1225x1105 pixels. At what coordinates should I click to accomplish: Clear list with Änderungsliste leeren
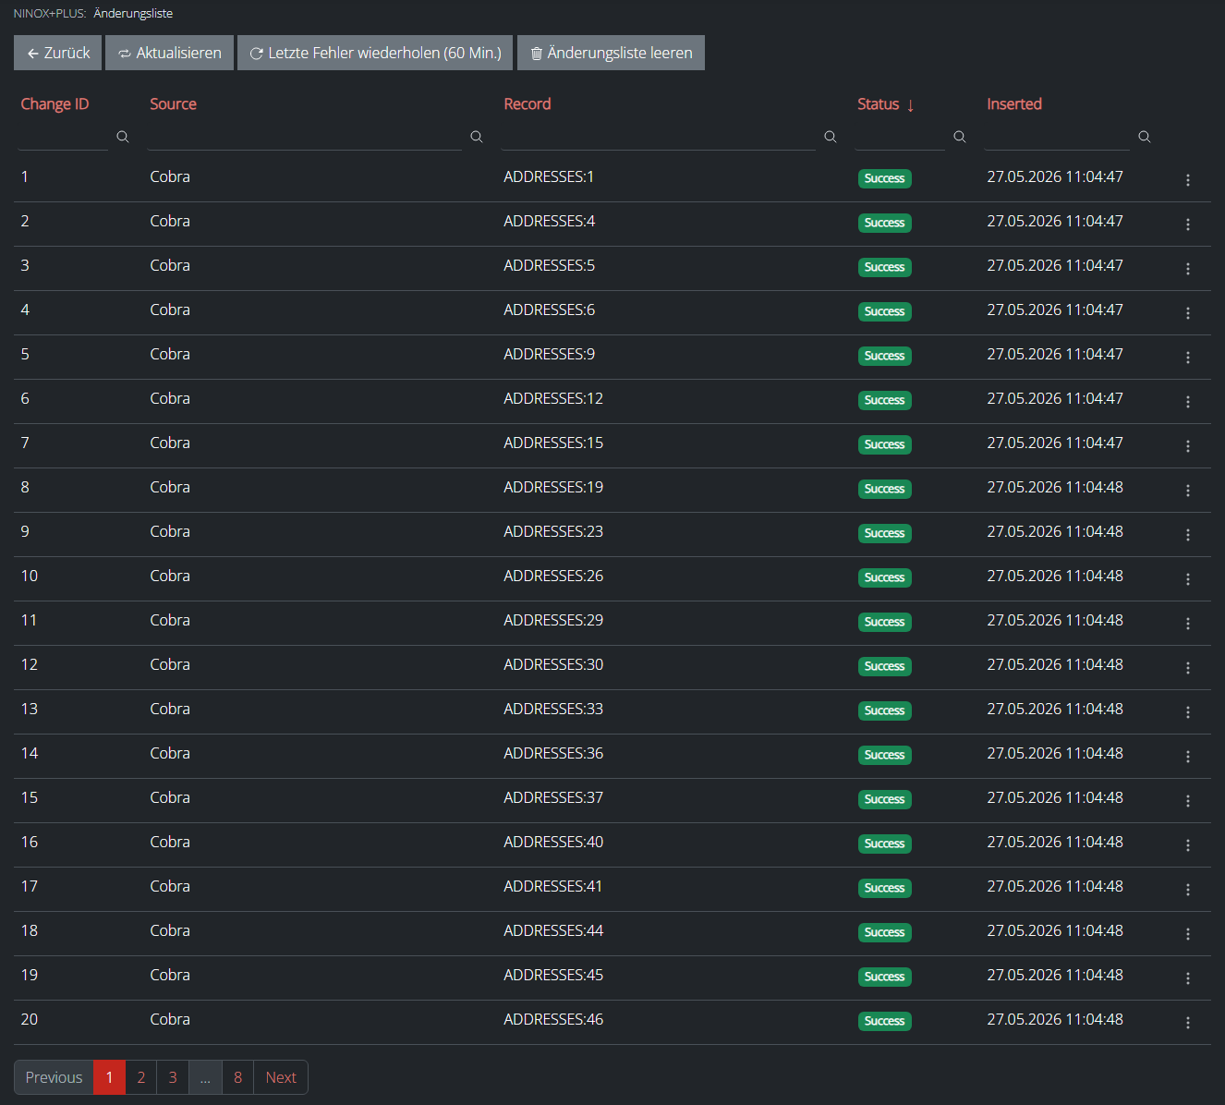point(611,53)
